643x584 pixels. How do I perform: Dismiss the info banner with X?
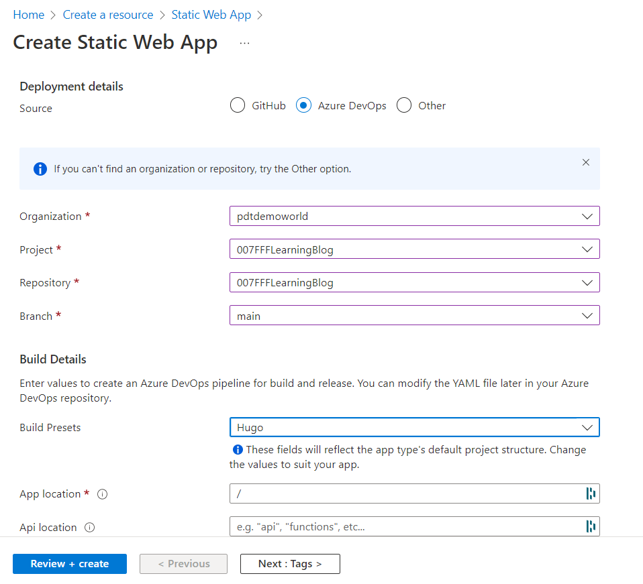[x=586, y=162]
